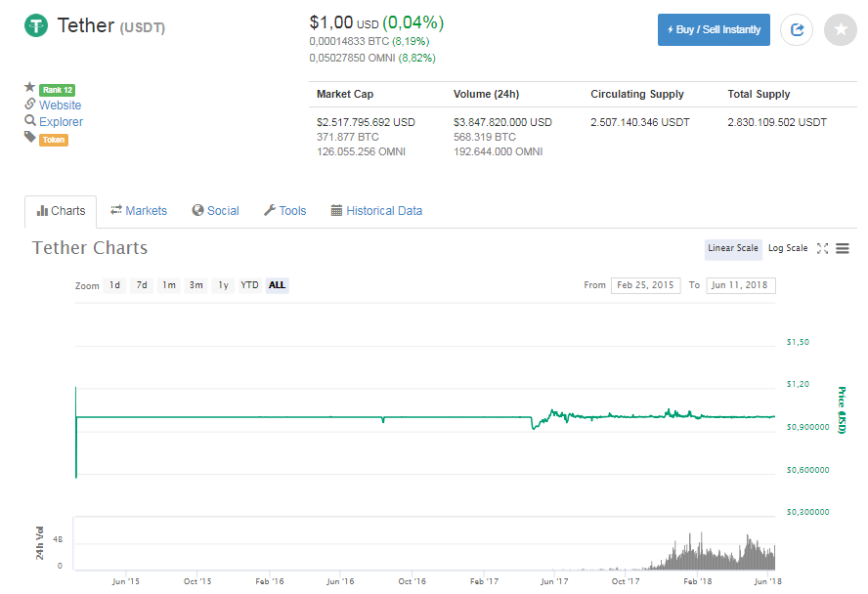Click the chain link Website icon
868x594 pixels.
pyautogui.click(x=30, y=104)
